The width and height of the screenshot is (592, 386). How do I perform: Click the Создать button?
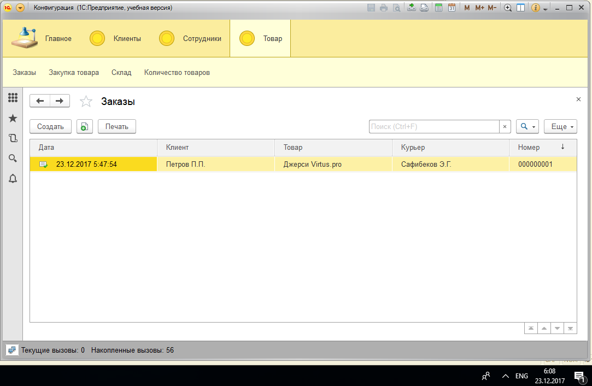(51, 126)
